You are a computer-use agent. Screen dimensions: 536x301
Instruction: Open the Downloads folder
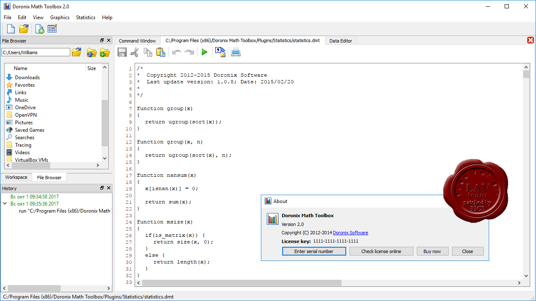[27, 78]
